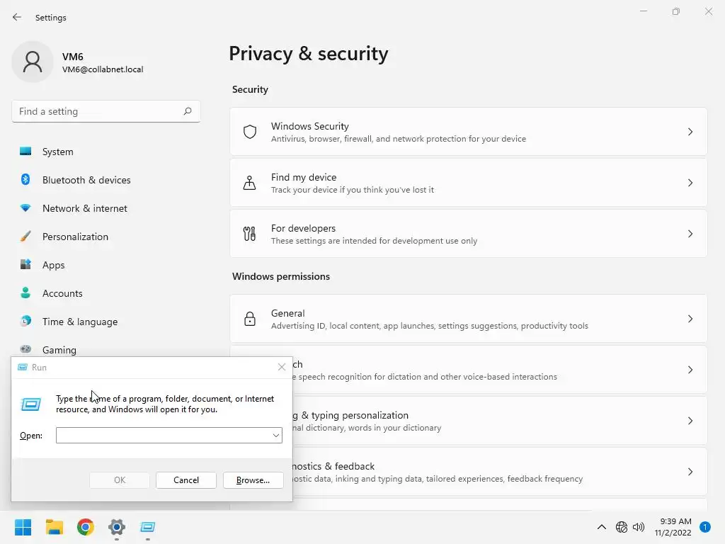Screen dimensions: 725x544
Task: Close the Run dialog with X
Action: pos(282,367)
